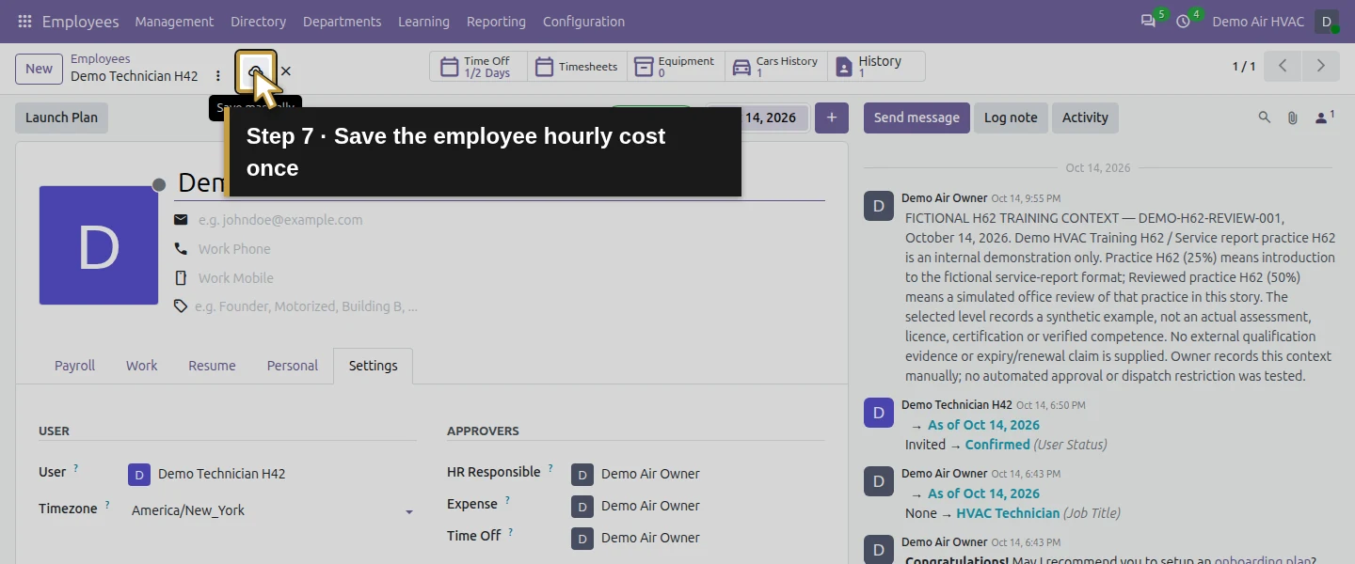Select the Settings tab

tap(374, 366)
